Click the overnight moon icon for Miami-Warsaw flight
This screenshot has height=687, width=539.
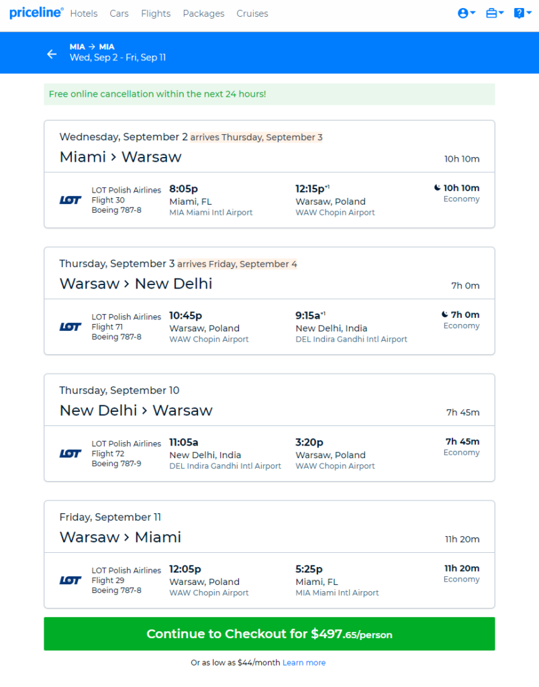[438, 188]
